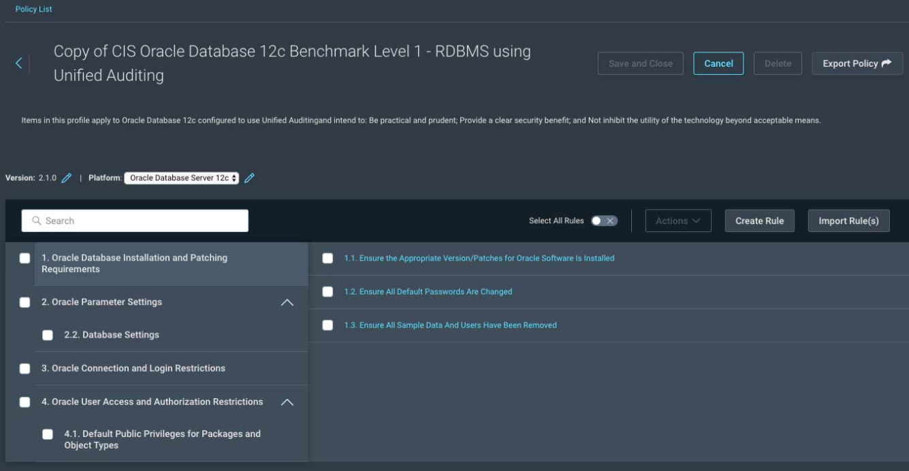909x471 pixels.
Task: Click into the Search rules field
Action: (143, 221)
